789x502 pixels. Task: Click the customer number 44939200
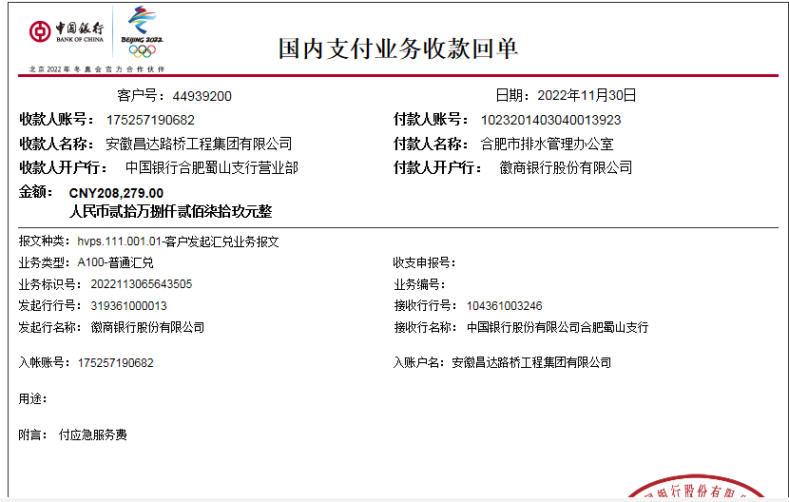coord(202,96)
